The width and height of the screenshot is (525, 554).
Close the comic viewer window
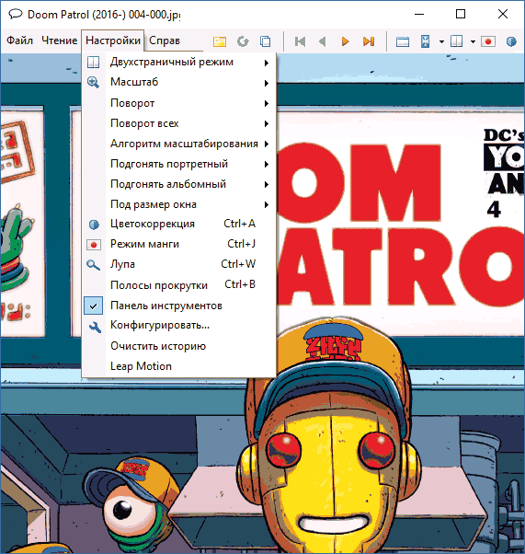(x=503, y=14)
